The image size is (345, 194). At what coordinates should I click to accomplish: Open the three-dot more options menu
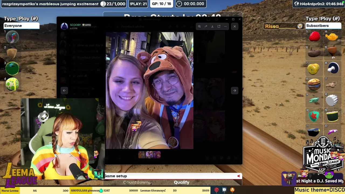pyautogui.click(x=225, y=26)
